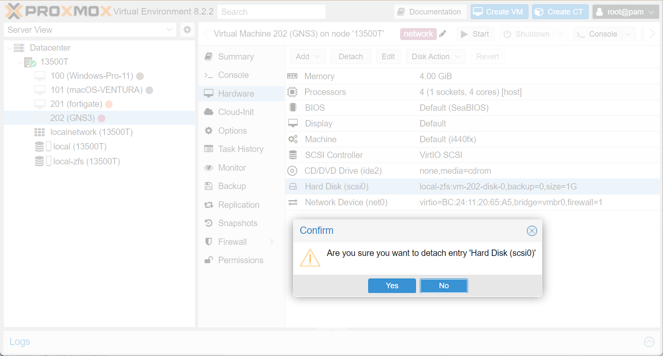This screenshot has width=663, height=356.
Task: Click the Datacenter server icon
Action: point(19,48)
